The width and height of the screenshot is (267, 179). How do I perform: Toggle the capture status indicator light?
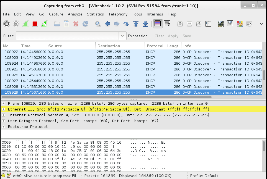coord(4,176)
